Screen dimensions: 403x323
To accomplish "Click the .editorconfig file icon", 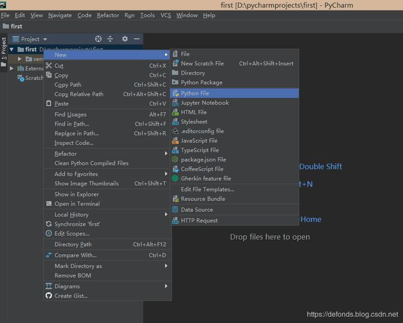I will (x=175, y=131).
